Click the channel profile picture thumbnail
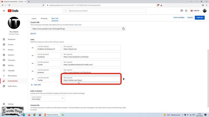The image size is (209, 117). pos(14,23)
